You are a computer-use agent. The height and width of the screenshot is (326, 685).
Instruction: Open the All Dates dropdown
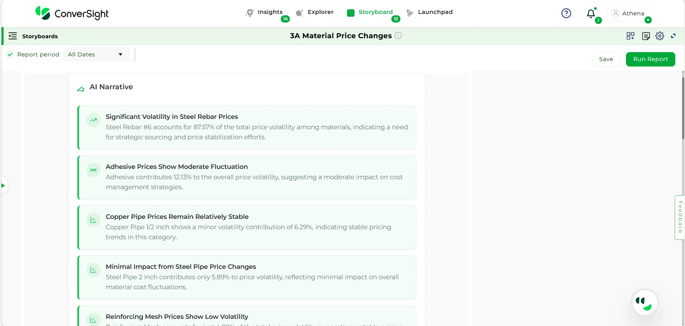pyautogui.click(x=96, y=55)
